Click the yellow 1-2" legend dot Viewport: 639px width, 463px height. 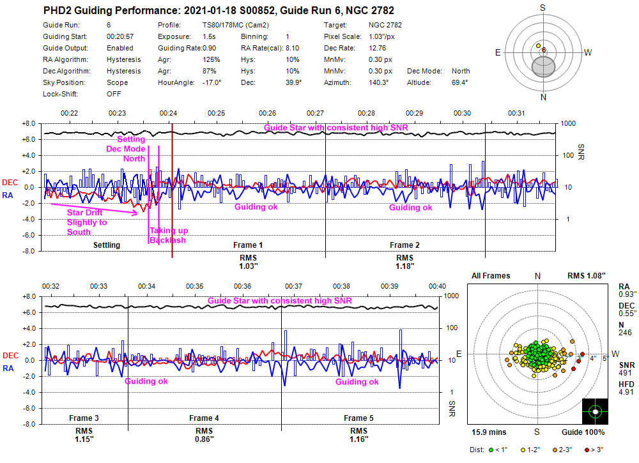(523, 450)
